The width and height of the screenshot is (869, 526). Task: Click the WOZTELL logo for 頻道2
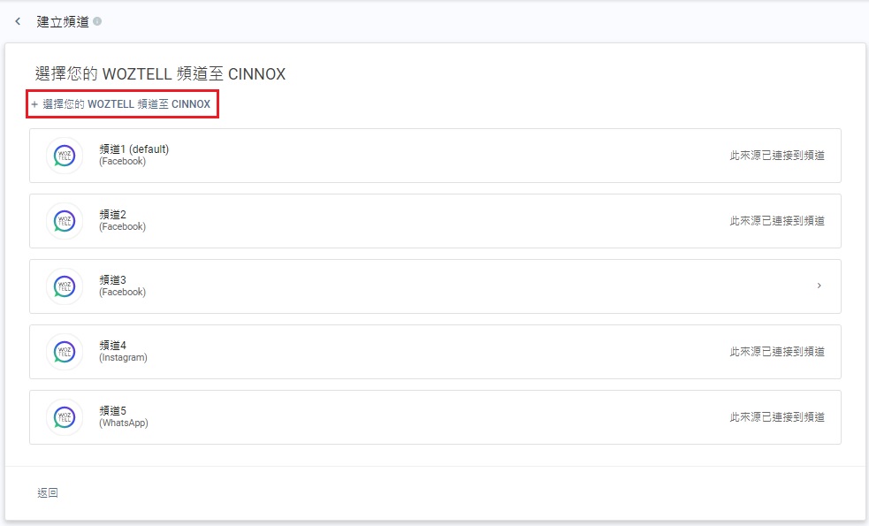click(x=65, y=221)
